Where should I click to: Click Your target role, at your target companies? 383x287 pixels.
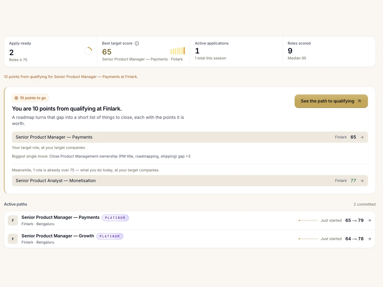[49, 148]
